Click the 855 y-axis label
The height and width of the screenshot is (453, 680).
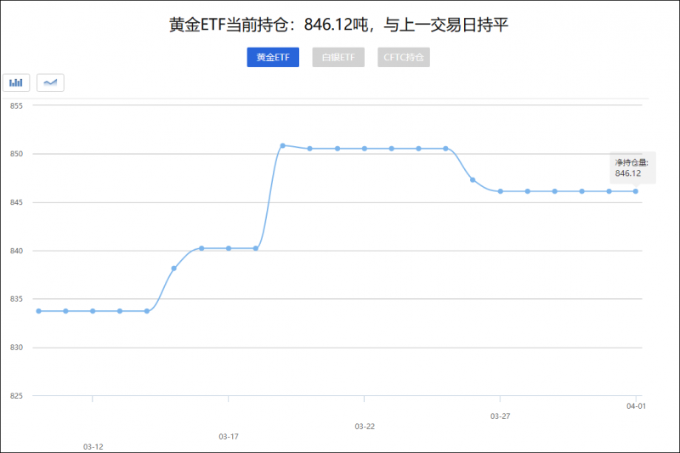15,105
